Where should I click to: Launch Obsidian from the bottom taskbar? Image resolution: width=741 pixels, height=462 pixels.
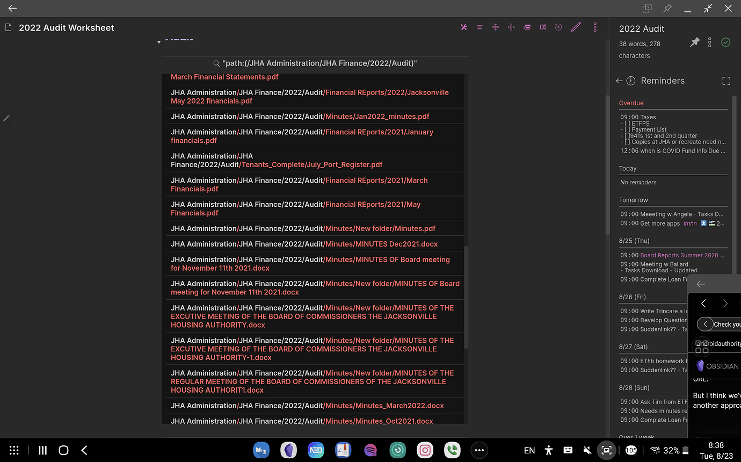click(288, 450)
